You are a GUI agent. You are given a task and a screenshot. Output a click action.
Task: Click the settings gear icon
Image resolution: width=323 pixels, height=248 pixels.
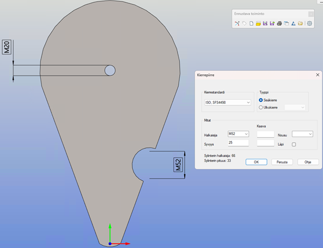(x=310, y=24)
